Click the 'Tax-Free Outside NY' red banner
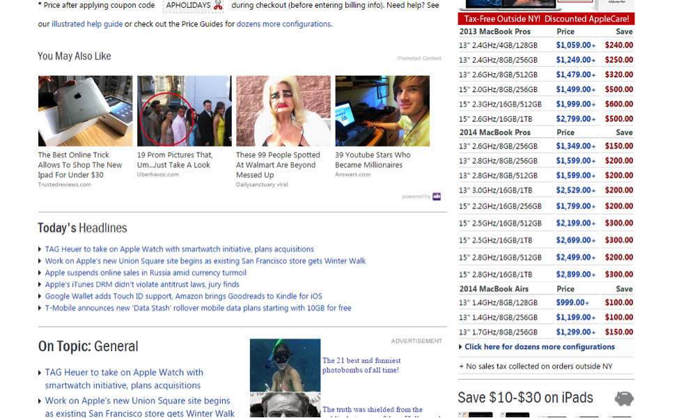The image size is (679, 418). coord(546,19)
